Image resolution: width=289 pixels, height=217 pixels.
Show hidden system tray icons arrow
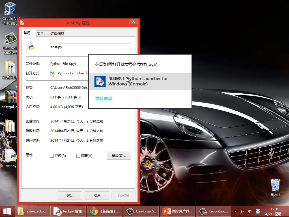tap(235, 211)
